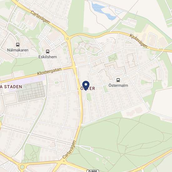Click the upper Carlavägen street label
This screenshot has width=172, height=172.
(40, 17)
